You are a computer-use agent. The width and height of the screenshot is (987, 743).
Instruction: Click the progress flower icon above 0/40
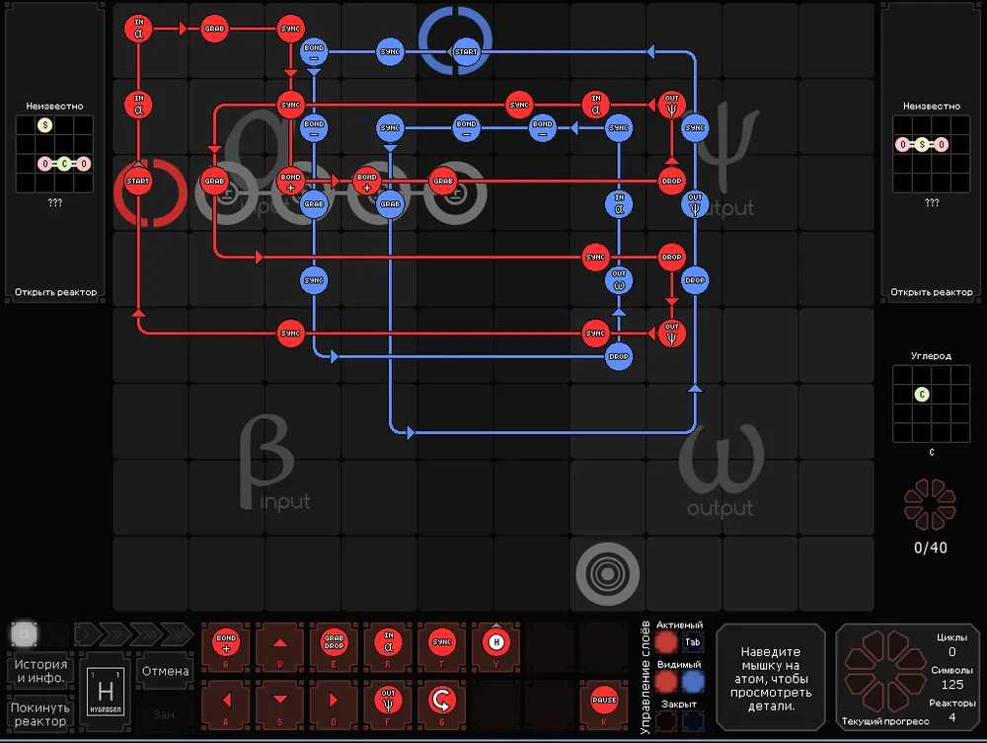(930, 504)
